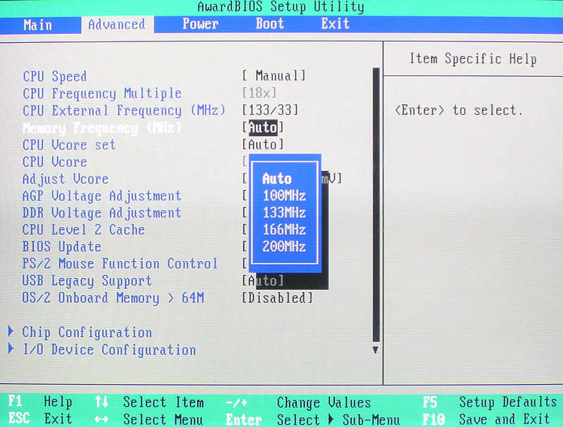Choose 100MHz from memory frequency list

(284, 196)
